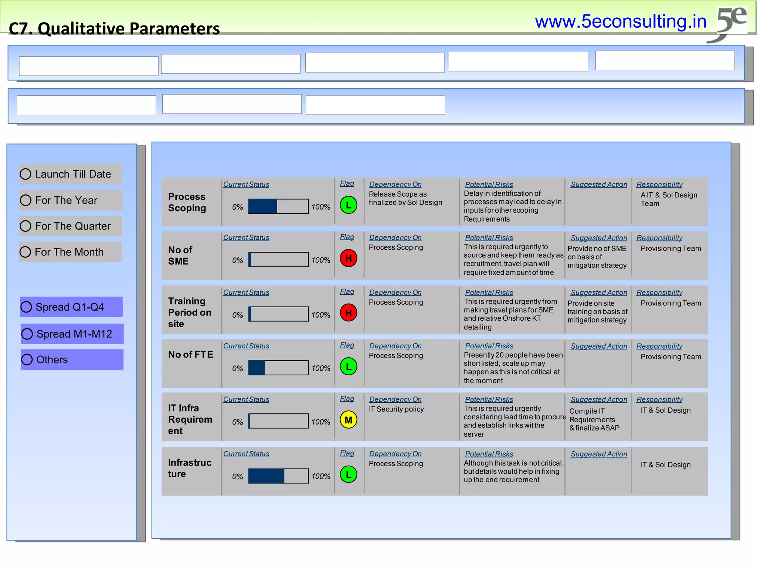
Task: Click the green L flag for Process Scoping
Action: click(x=348, y=205)
